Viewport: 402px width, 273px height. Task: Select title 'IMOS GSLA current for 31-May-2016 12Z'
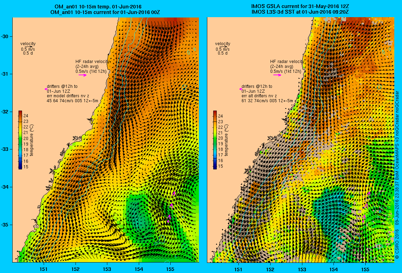click(300, 7)
